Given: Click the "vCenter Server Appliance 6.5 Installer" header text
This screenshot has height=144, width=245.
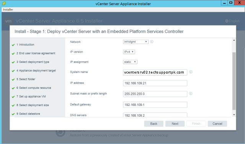Looking at the screenshot, I should [59, 21].
